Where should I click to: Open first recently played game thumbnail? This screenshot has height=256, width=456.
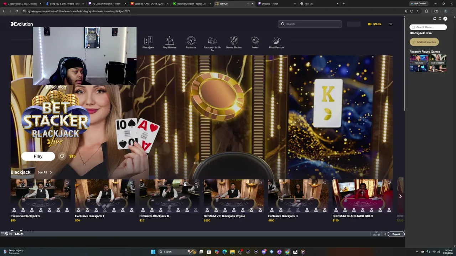click(419, 63)
